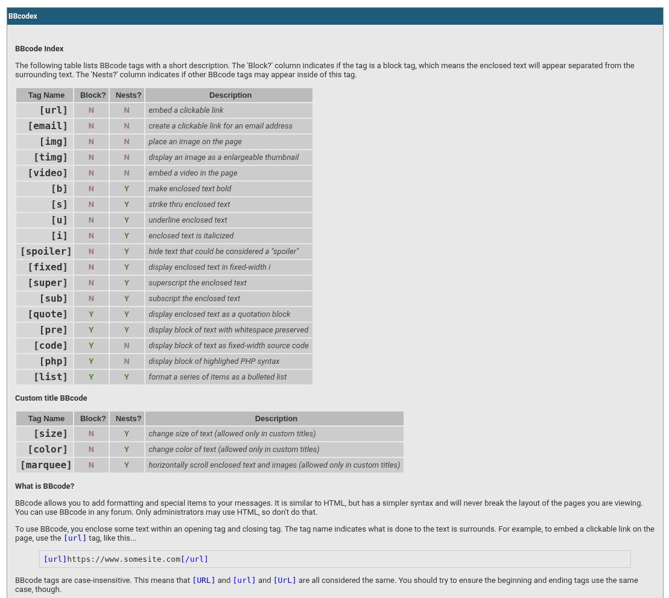Click 'Nests?' header in BBcode Index table

(128, 95)
